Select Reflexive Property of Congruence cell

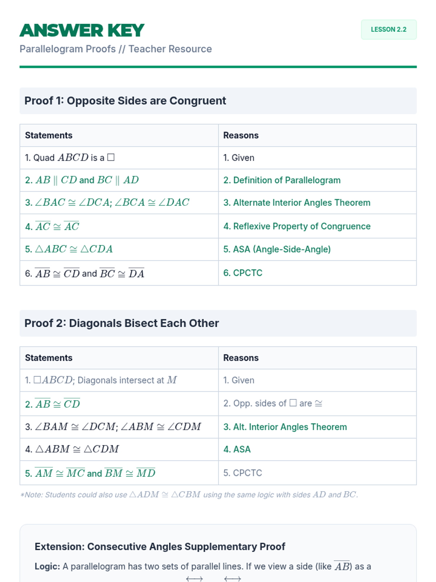point(297,226)
